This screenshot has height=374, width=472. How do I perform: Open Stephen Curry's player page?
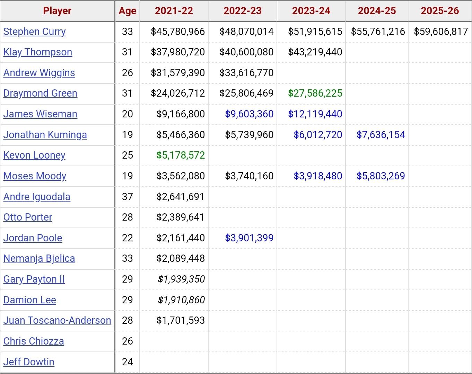pyautogui.click(x=34, y=32)
